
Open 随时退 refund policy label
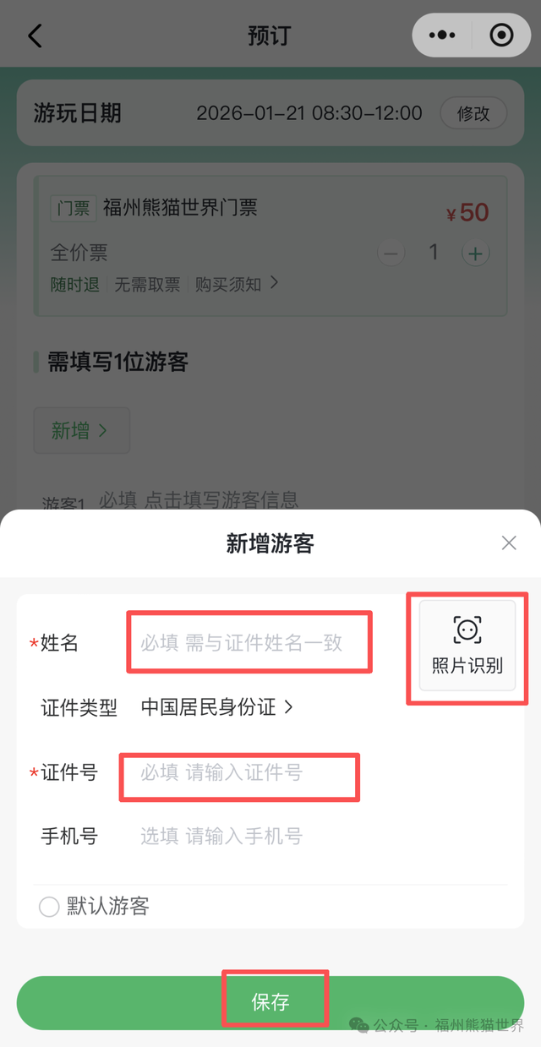point(74,284)
